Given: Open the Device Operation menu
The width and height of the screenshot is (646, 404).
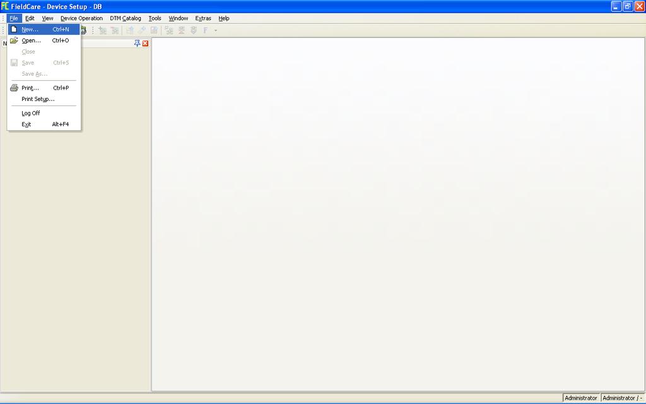Looking at the screenshot, I should click(81, 18).
